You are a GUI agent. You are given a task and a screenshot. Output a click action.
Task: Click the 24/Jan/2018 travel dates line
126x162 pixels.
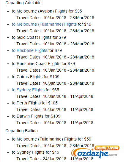pos(55,159)
